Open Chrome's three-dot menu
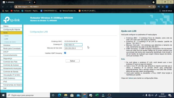Screen dimensions: 174x98 [x=171, y=7]
